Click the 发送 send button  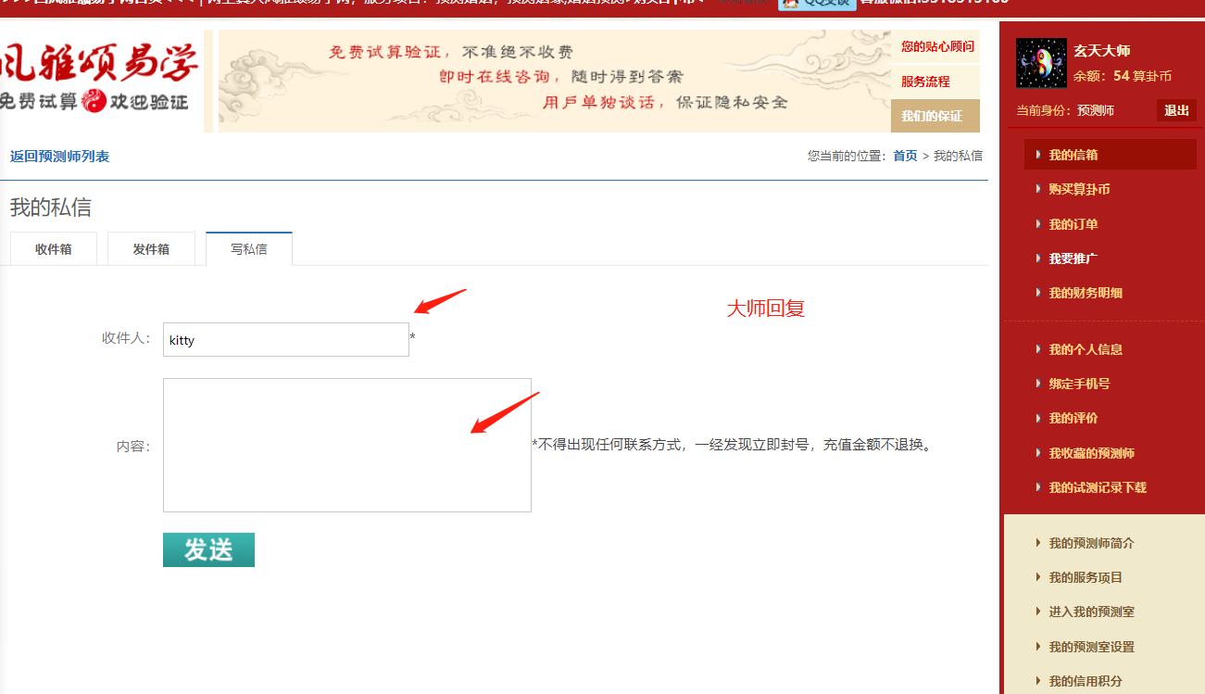[x=208, y=549]
